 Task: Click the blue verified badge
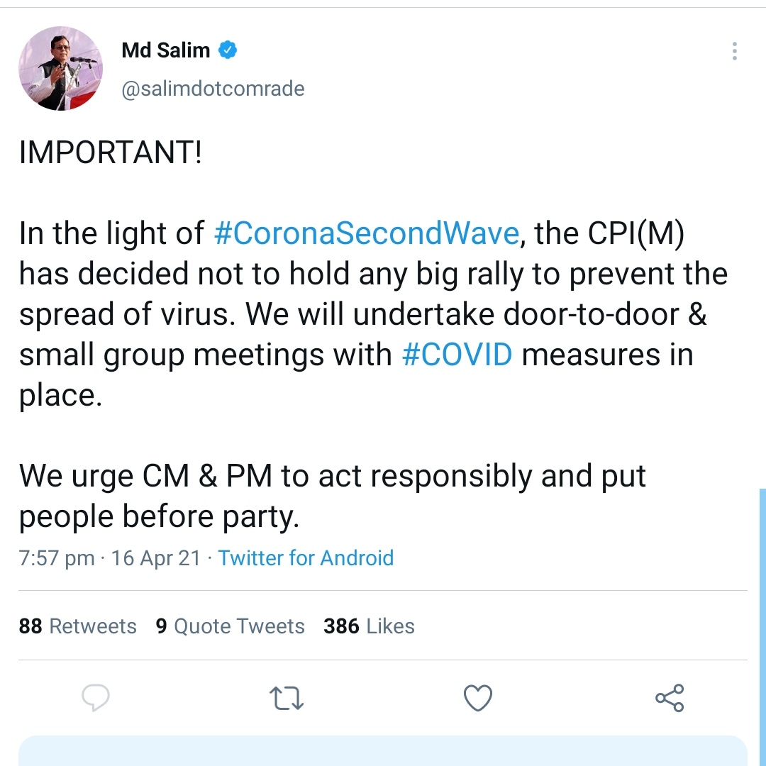pos(228,50)
